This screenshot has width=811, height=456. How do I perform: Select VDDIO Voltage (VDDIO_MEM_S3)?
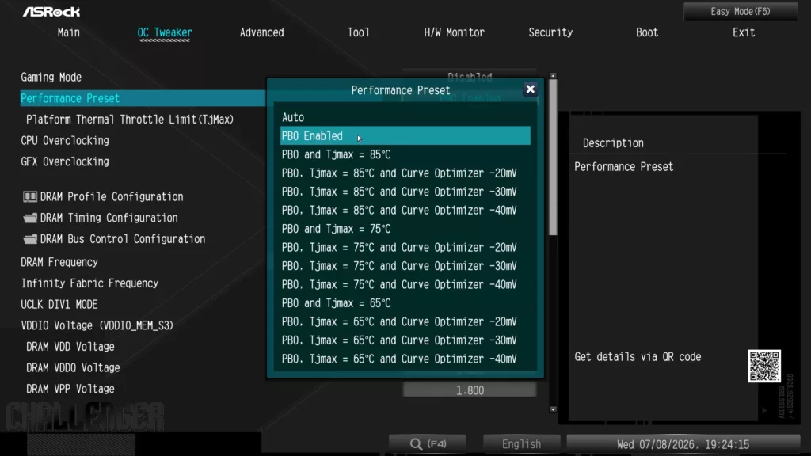coord(97,325)
